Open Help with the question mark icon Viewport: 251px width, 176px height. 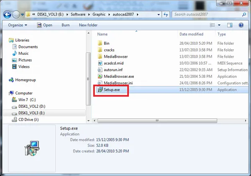pyautogui.click(x=241, y=25)
